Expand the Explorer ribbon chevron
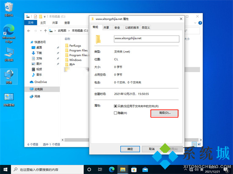233x174 pixels. point(195,23)
